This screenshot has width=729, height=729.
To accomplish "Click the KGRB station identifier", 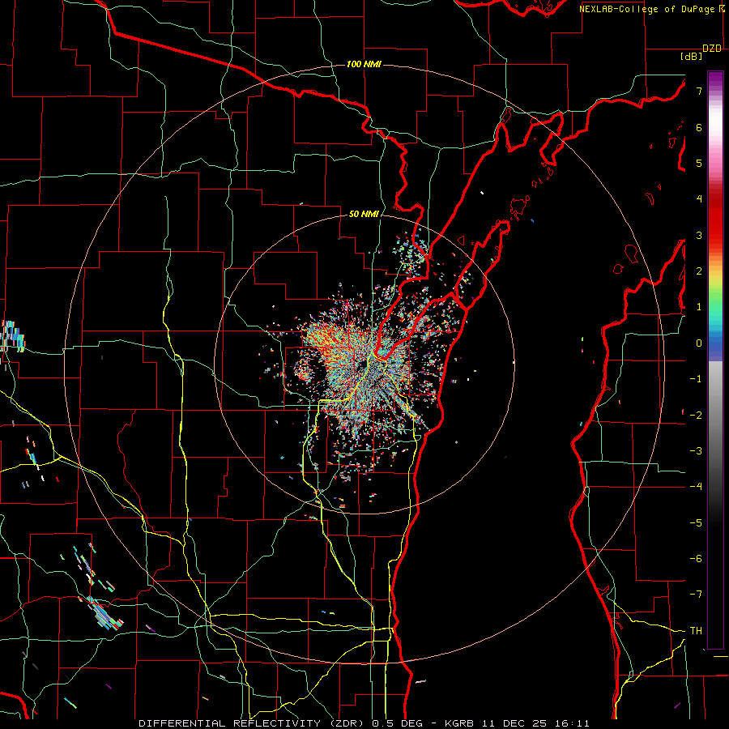I will coord(460,723).
